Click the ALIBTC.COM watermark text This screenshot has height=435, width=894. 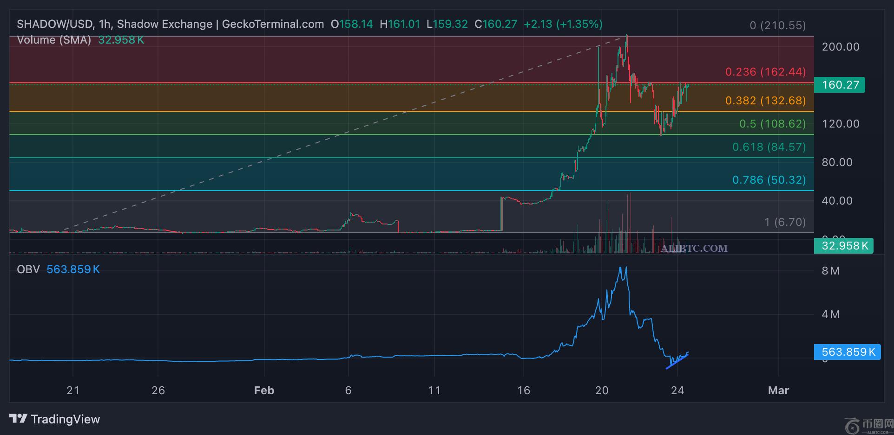(694, 248)
